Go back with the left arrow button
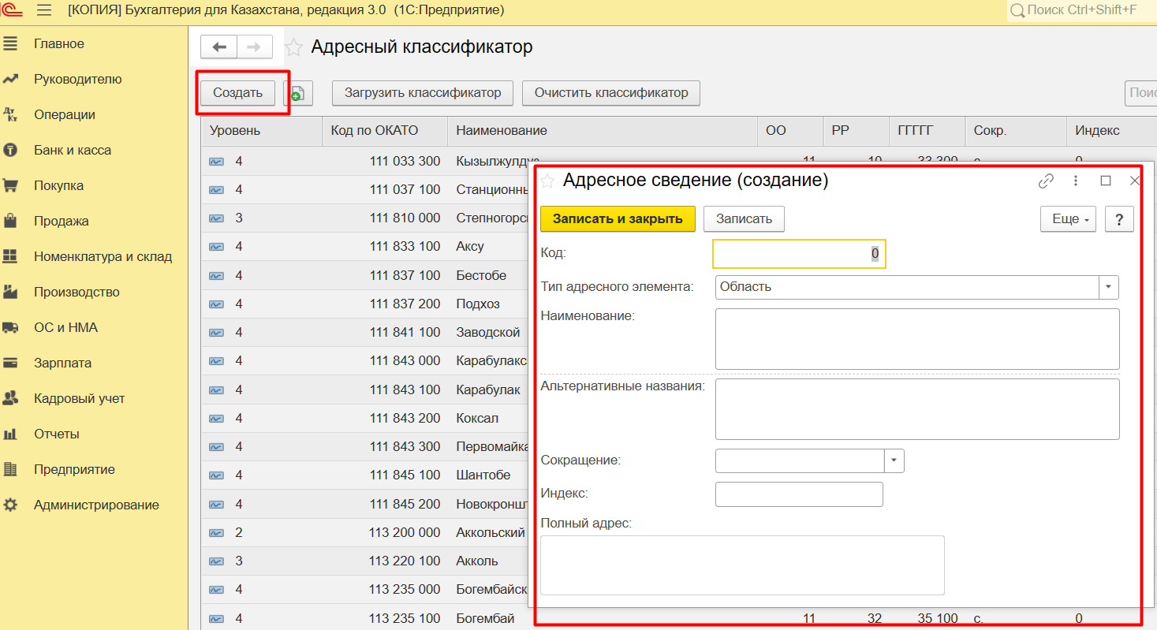This screenshot has height=630, width=1157. [219, 47]
